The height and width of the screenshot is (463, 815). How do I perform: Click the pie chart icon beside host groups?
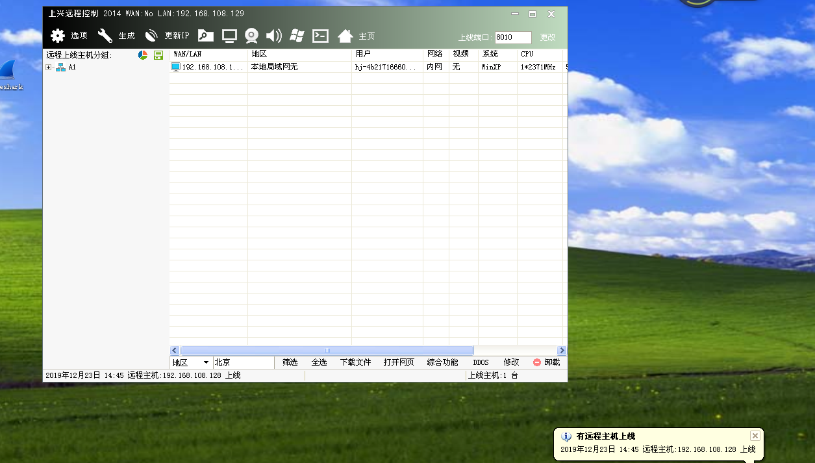143,55
